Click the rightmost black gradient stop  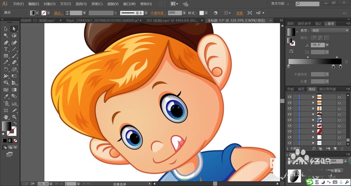(x=340, y=66)
